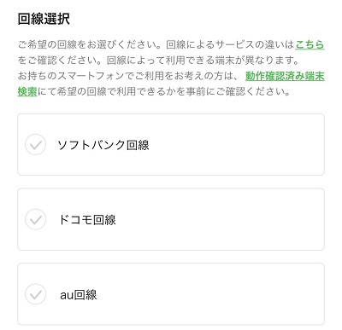Click にて希望の回線で利用できるか text
This screenshot has width=342, height=330.
pyautogui.click(x=106, y=91)
